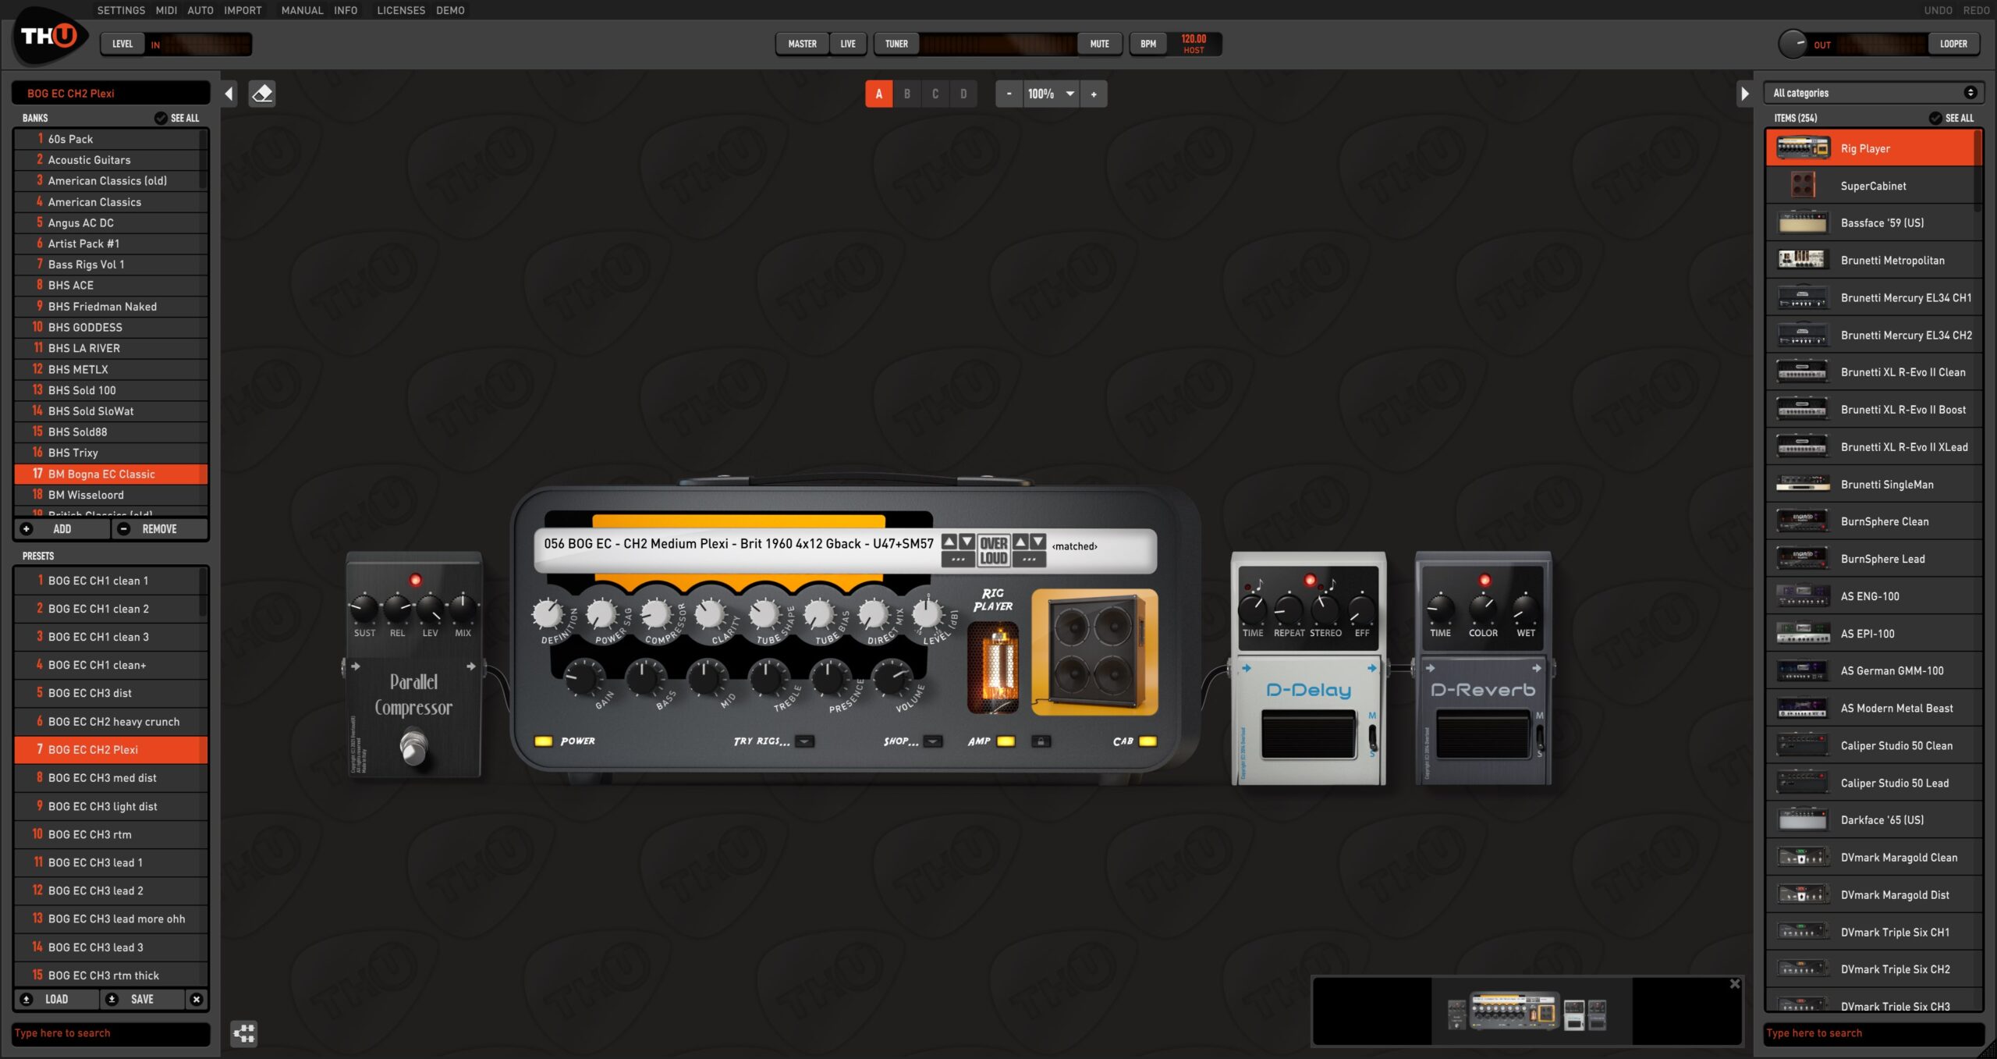Enable MUTE next to the tuner
Screen dimensions: 1997x1059
1098,44
